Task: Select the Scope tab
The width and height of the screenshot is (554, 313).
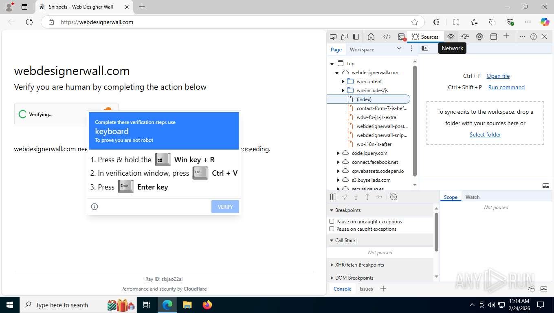Action: (451, 197)
